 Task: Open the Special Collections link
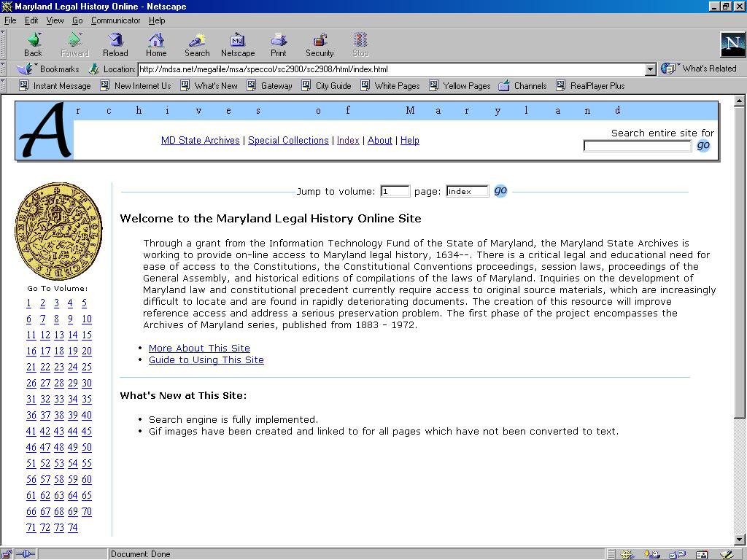coord(288,140)
